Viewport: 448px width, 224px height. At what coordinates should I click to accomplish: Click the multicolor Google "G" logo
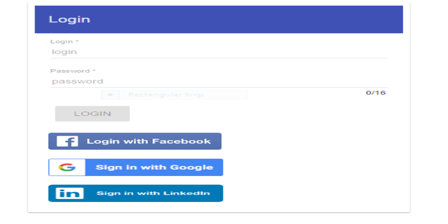coord(67,167)
